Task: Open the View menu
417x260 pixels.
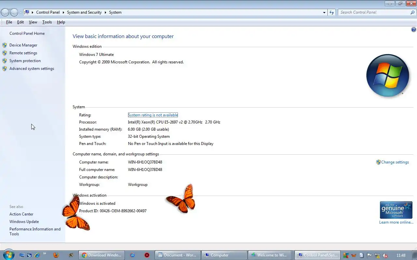Action: coord(33,22)
